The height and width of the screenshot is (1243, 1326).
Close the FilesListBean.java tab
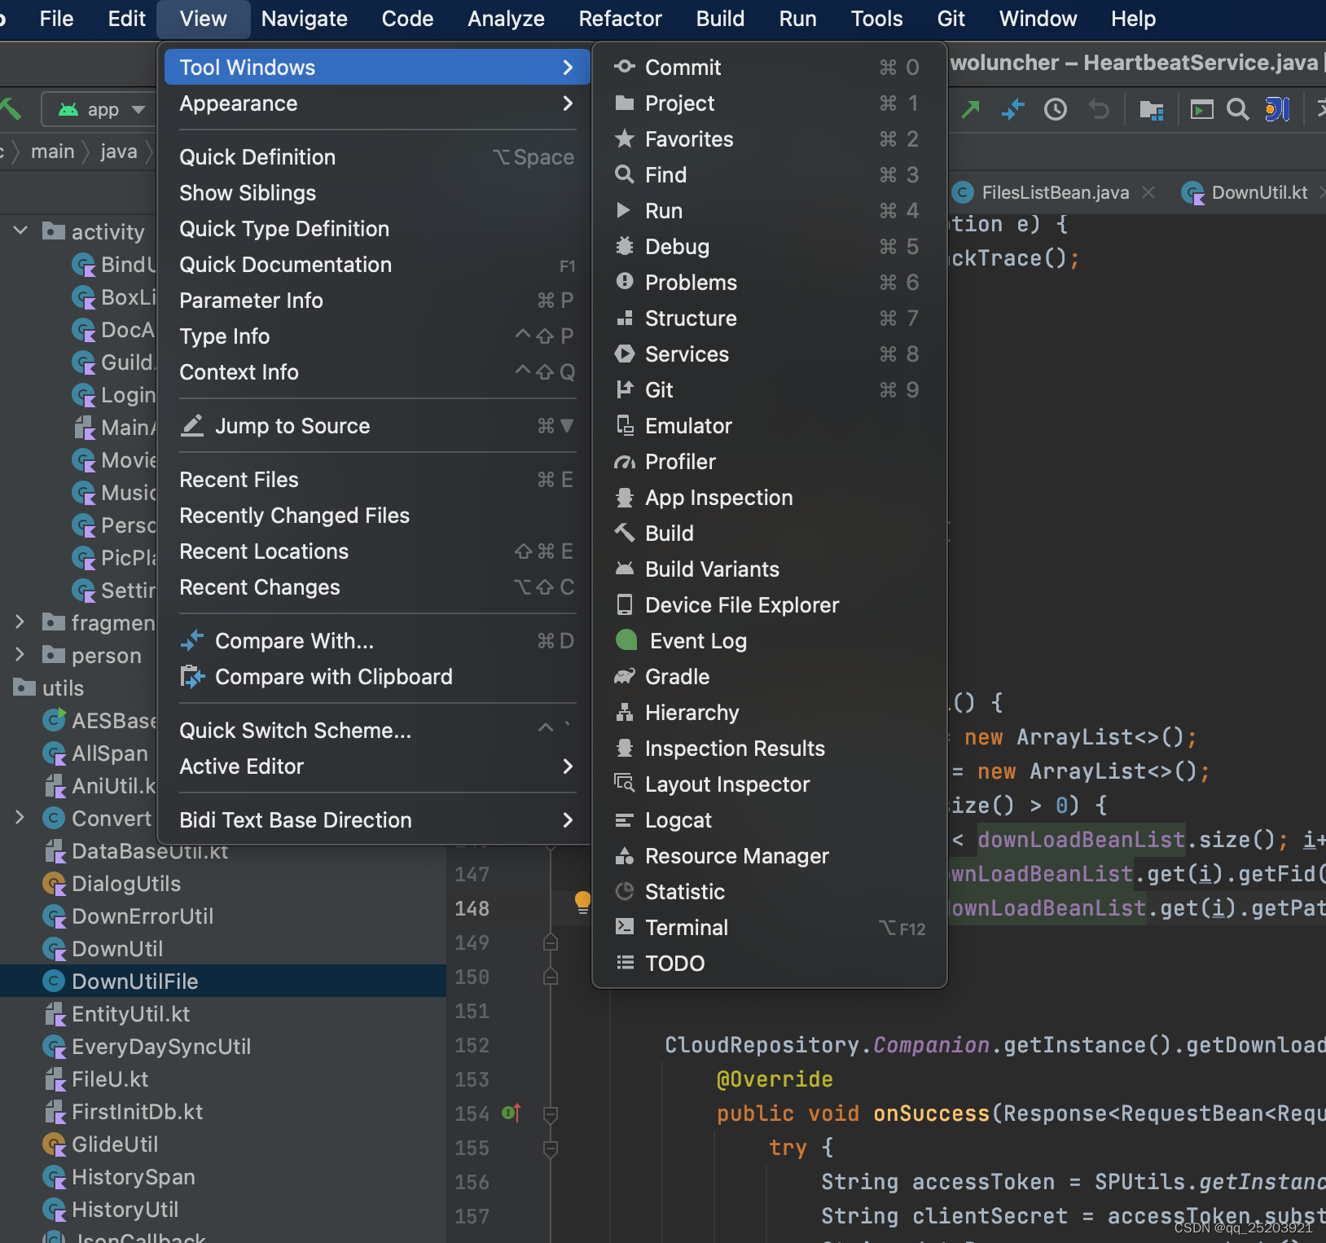coord(1148,192)
